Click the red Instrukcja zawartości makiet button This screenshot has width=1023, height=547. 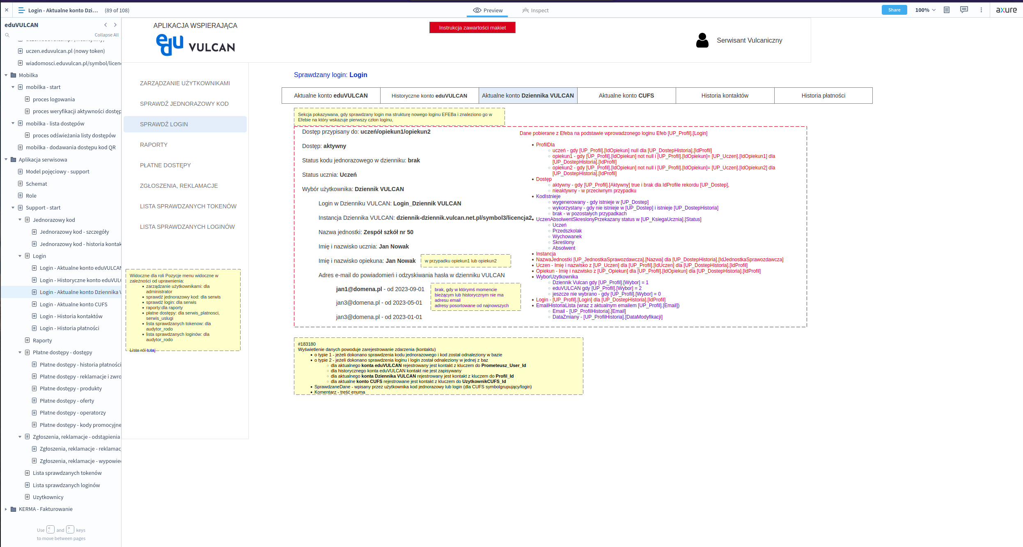point(472,28)
